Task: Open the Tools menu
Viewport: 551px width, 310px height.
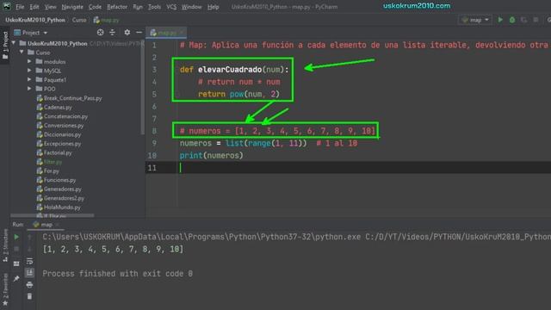Action: coord(154,7)
